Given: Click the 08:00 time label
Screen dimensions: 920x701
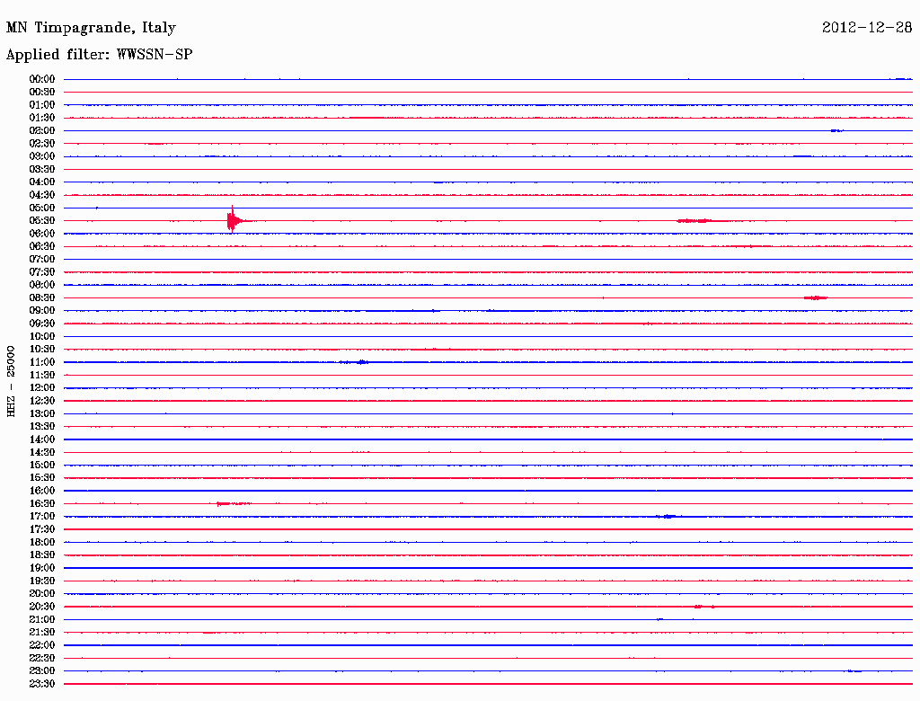Looking at the screenshot, I should (42, 285).
